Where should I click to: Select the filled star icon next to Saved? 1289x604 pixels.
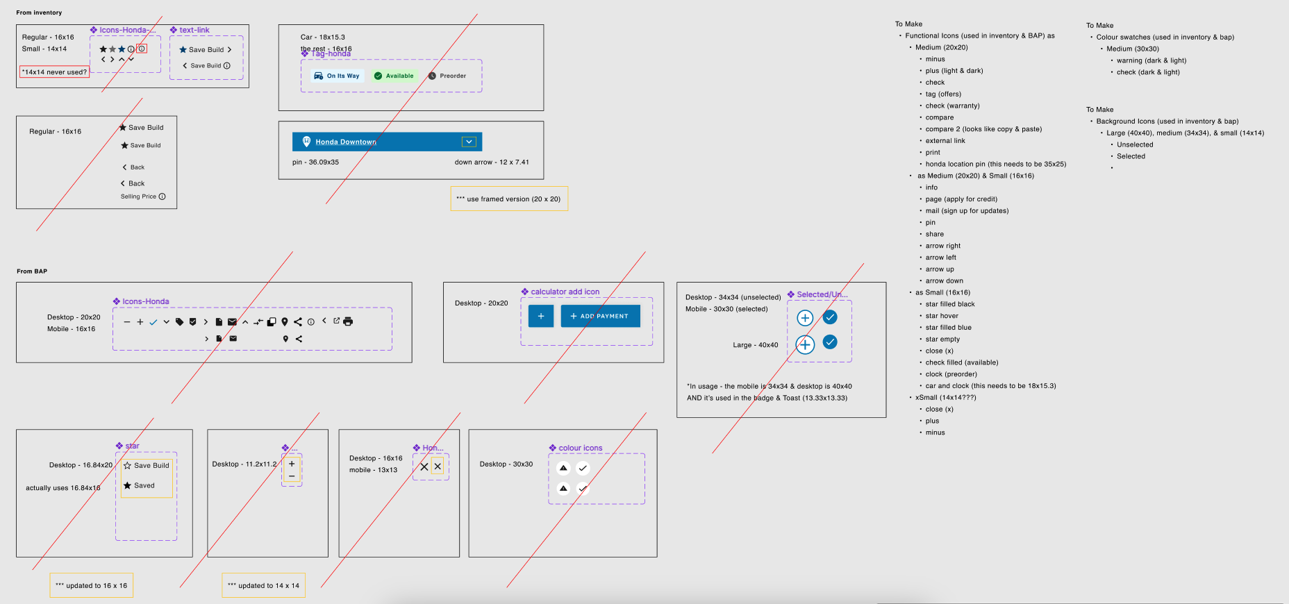127,485
